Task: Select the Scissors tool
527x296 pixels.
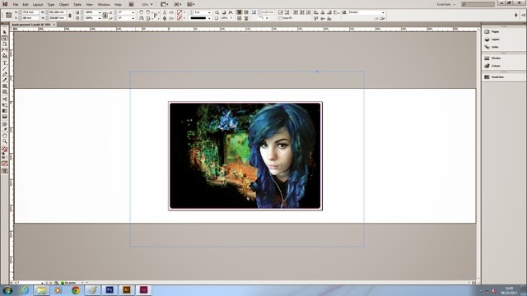Action: pyautogui.click(x=5, y=99)
